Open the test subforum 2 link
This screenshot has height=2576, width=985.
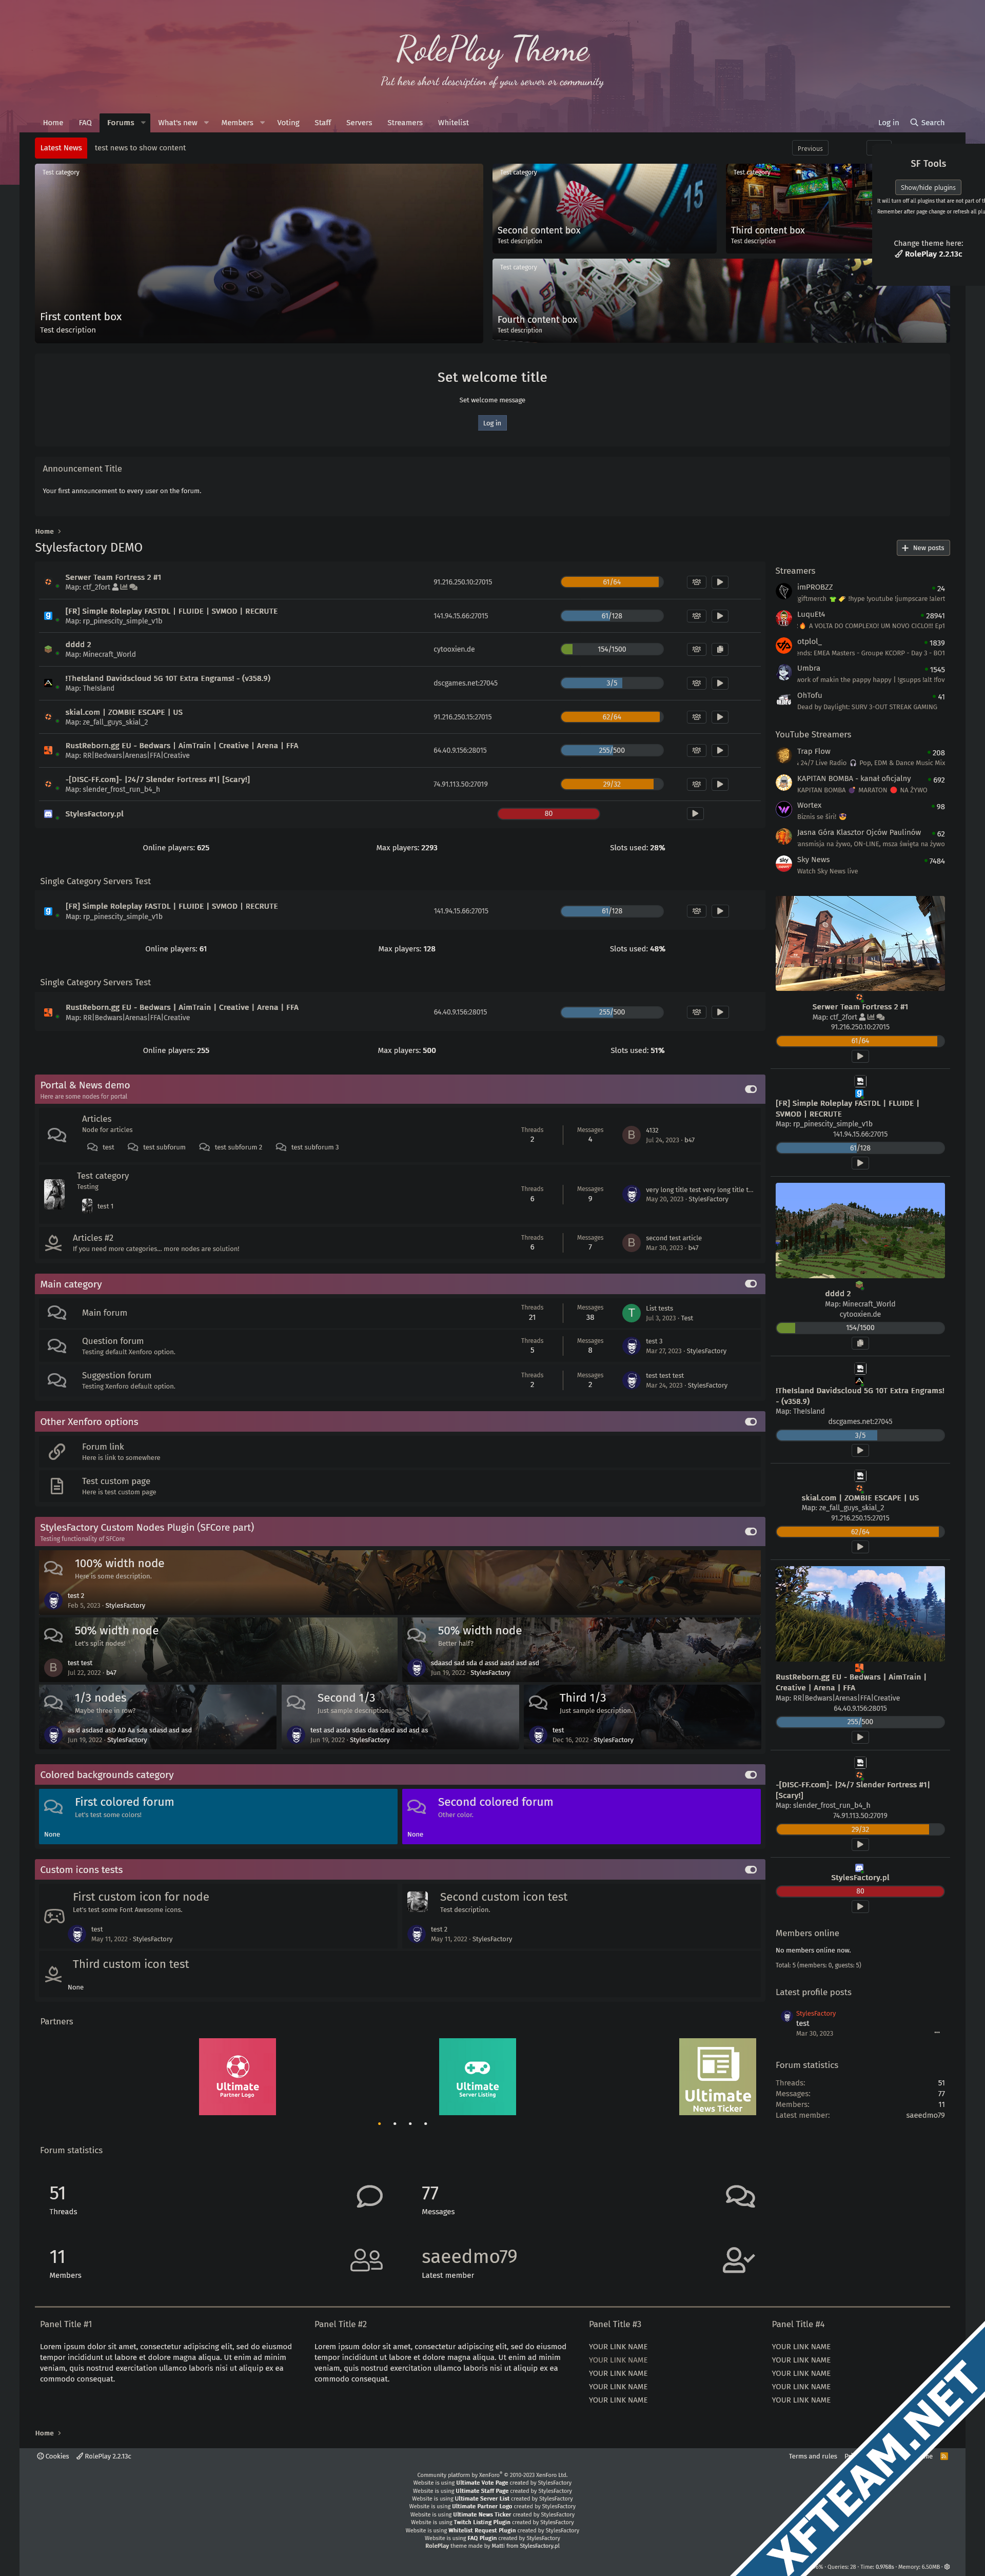pyautogui.click(x=238, y=1147)
